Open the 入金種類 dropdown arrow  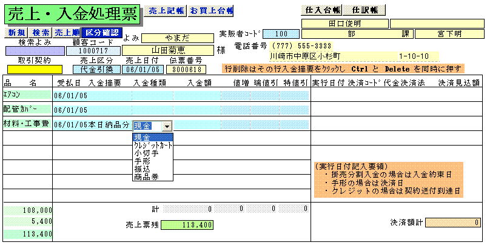[167, 126]
